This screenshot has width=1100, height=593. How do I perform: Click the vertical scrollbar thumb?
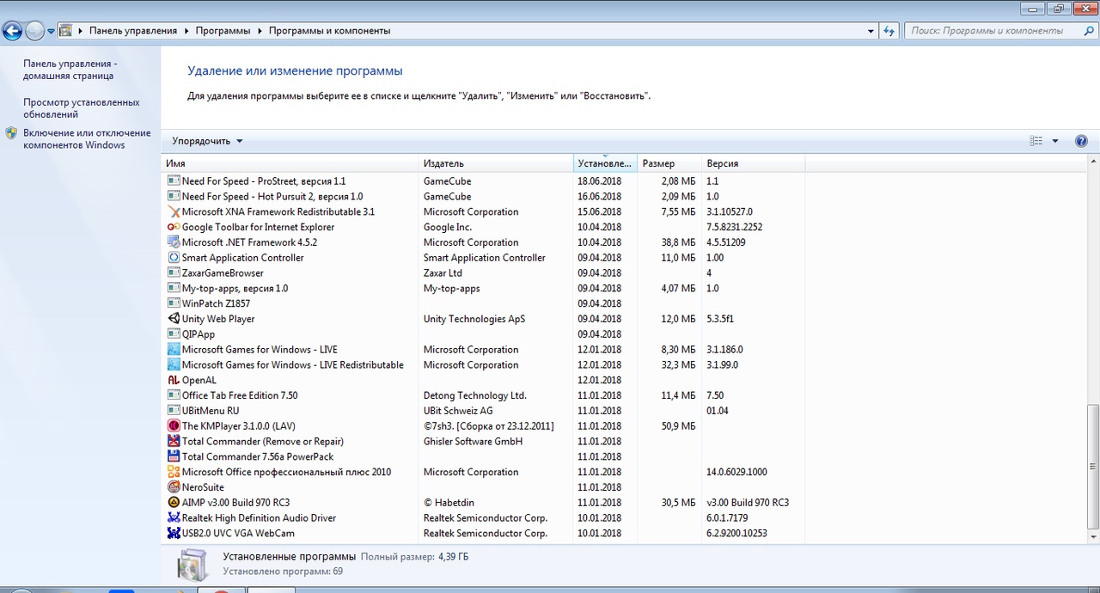[x=1092, y=467]
